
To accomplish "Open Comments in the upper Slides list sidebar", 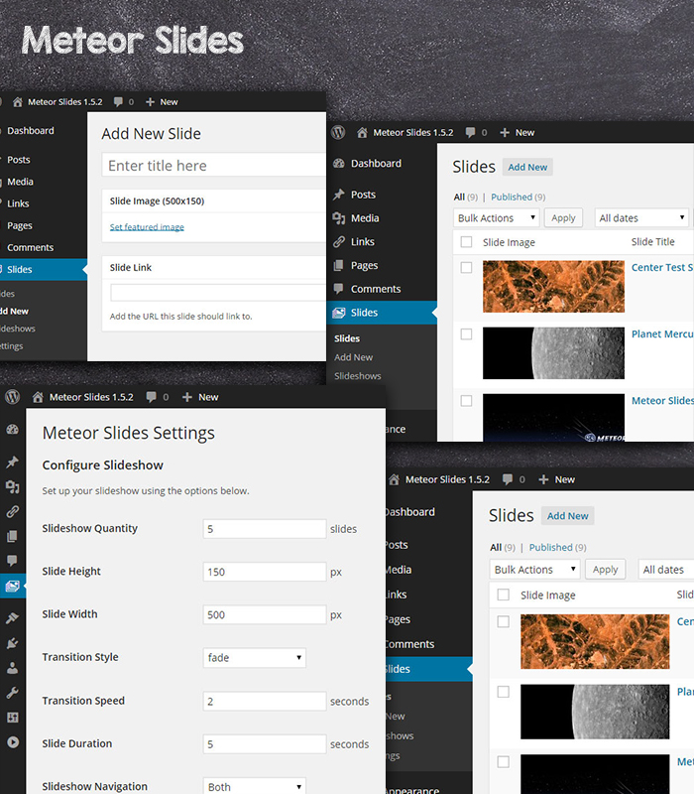I will point(376,289).
